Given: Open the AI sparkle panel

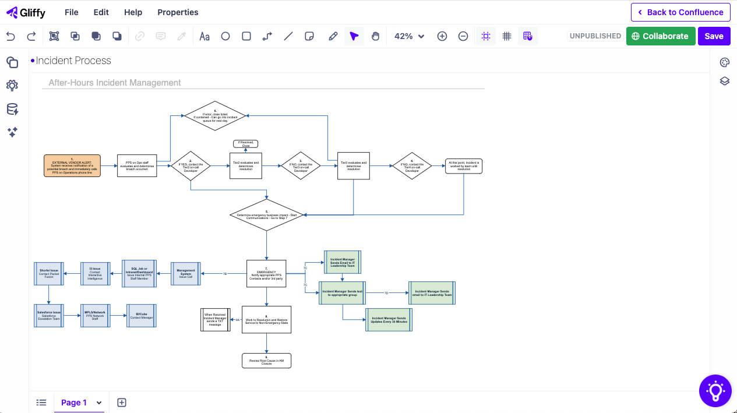Looking at the screenshot, I should (12, 132).
